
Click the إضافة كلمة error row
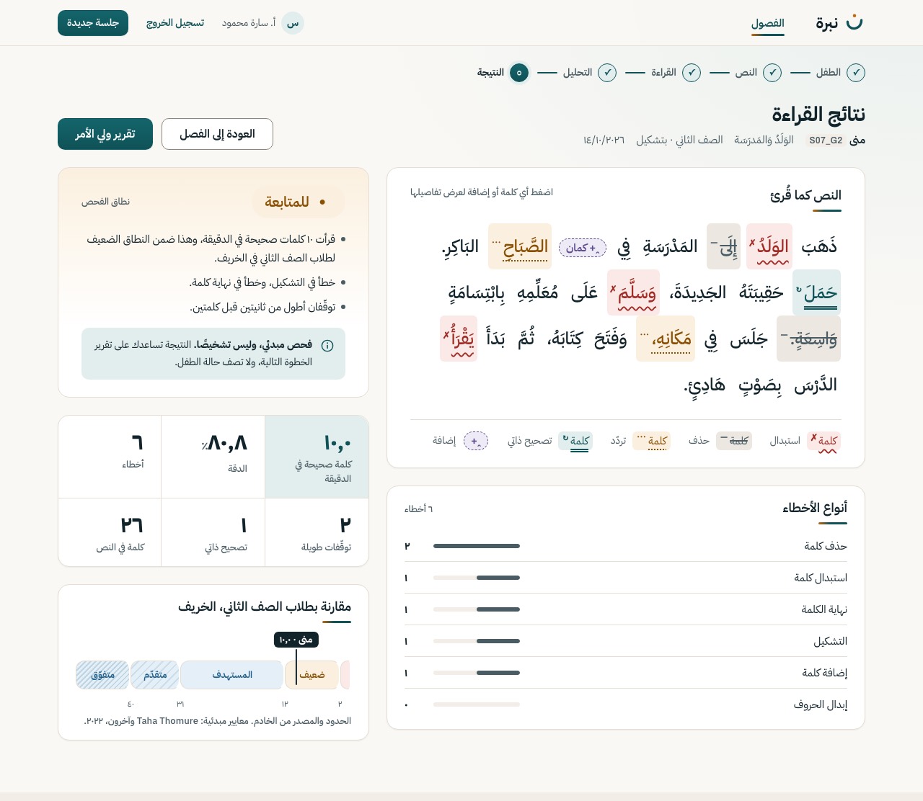626,673
